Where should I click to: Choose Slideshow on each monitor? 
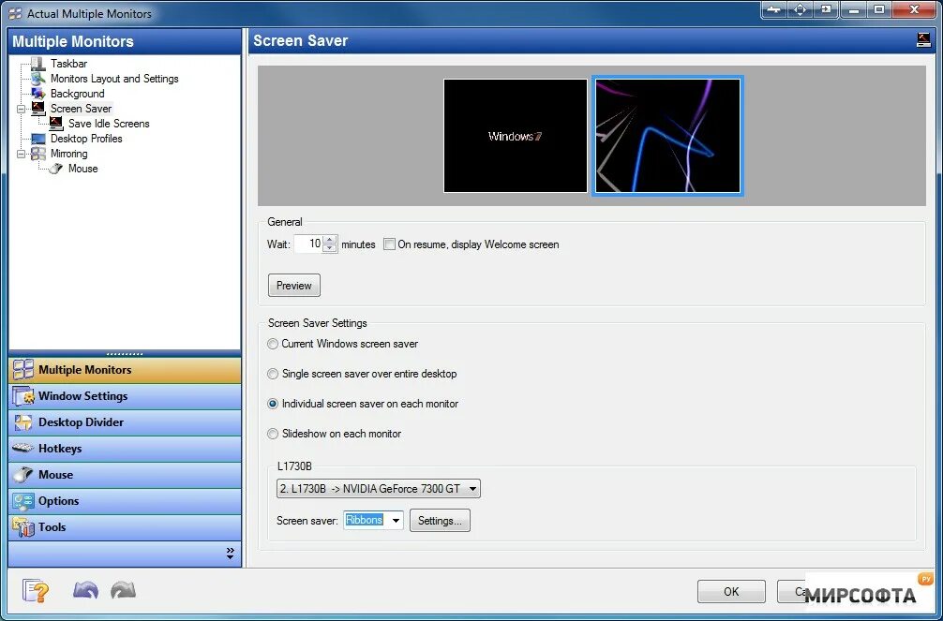coord(273,434)
